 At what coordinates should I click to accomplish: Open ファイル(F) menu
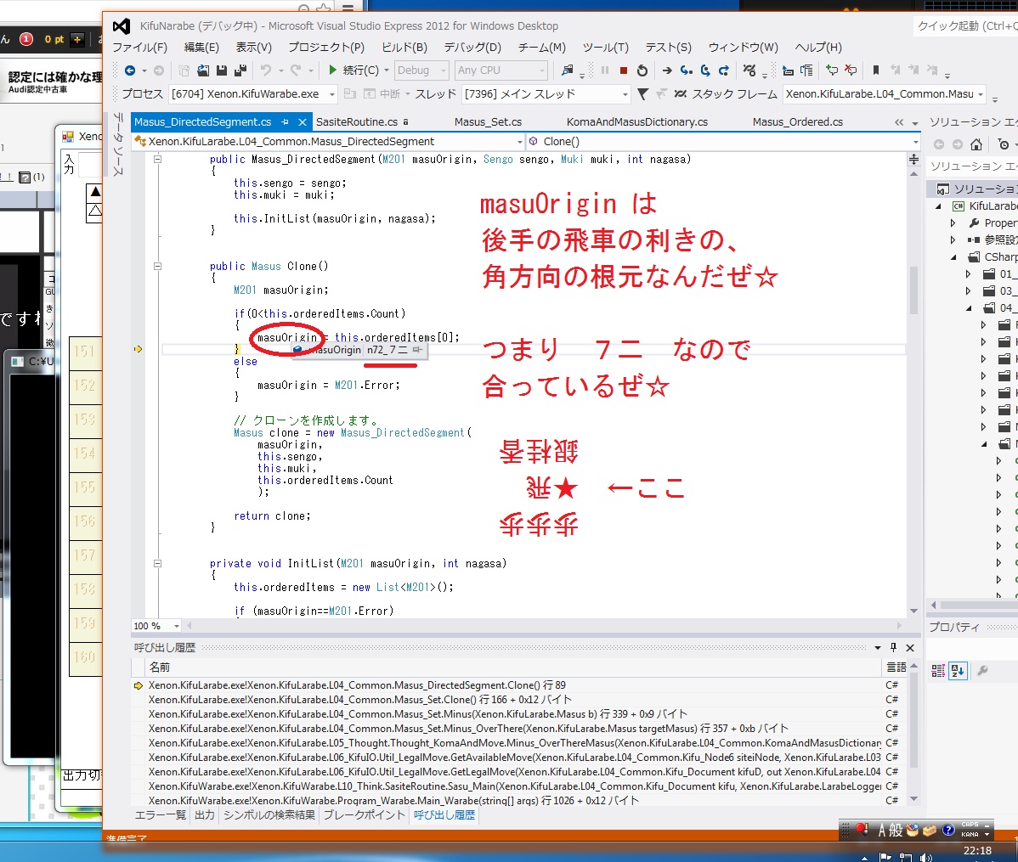[x=139, y=48]
